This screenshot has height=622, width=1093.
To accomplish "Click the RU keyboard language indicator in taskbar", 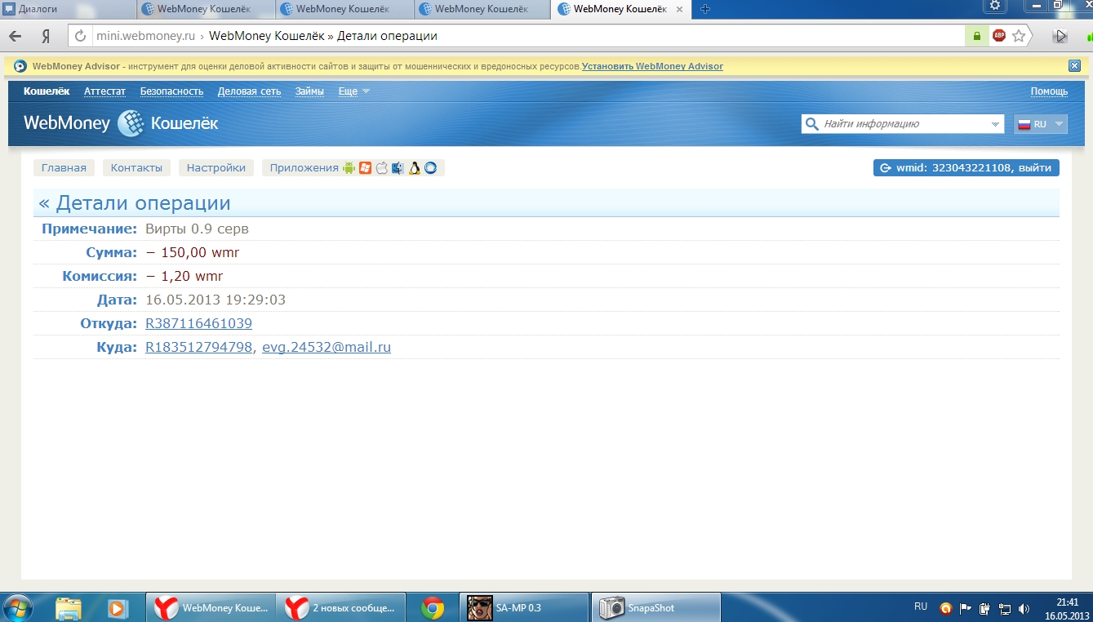I will pyautogui.click(x=921, y=606).
